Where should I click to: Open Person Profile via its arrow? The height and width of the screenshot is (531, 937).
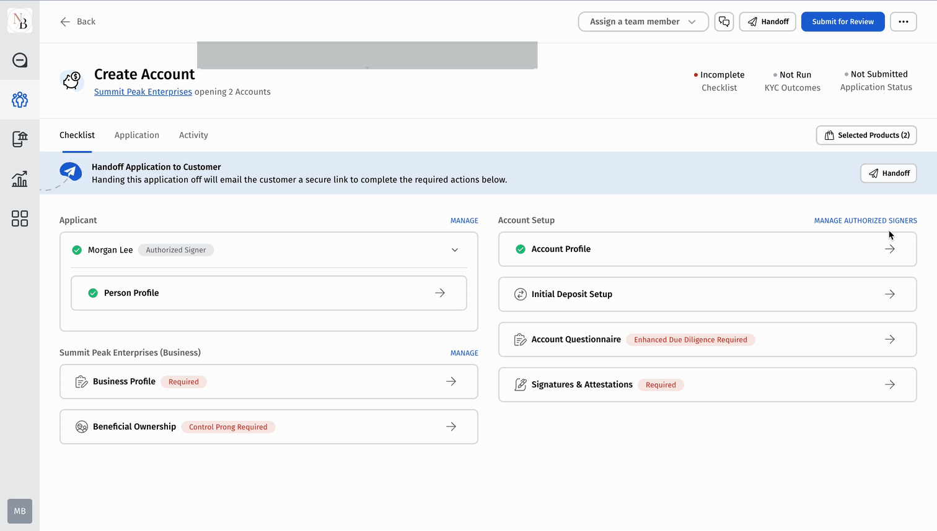click(440, 293)
